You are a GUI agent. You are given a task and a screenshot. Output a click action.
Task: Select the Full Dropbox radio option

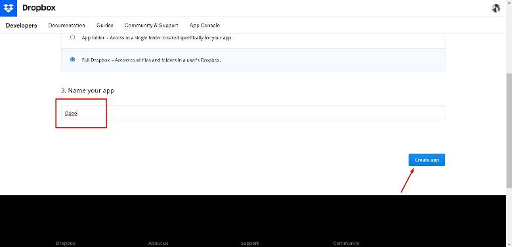(x=72, y=60)
